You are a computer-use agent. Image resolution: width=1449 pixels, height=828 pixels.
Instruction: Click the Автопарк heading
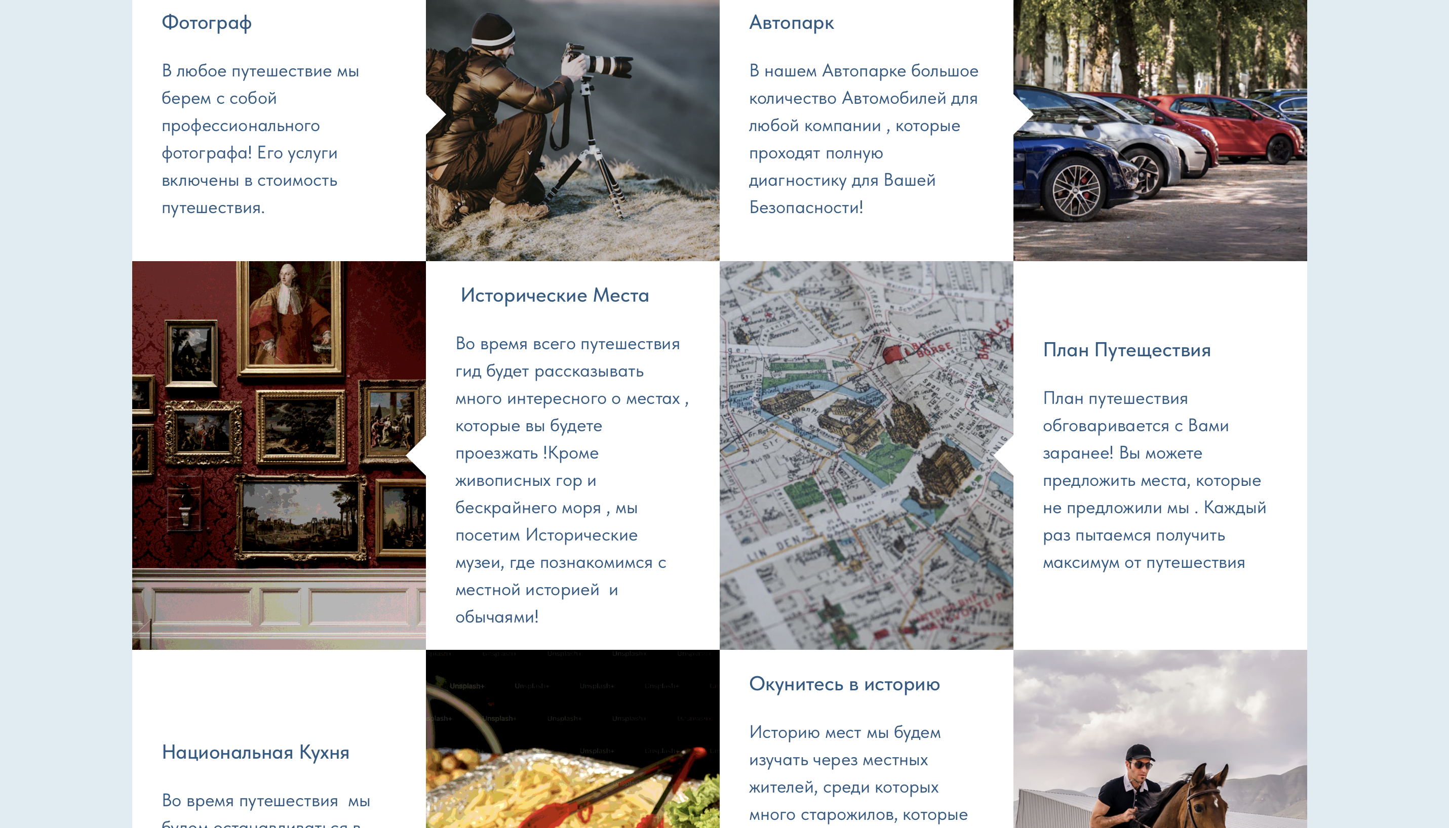tap(791, 23)
